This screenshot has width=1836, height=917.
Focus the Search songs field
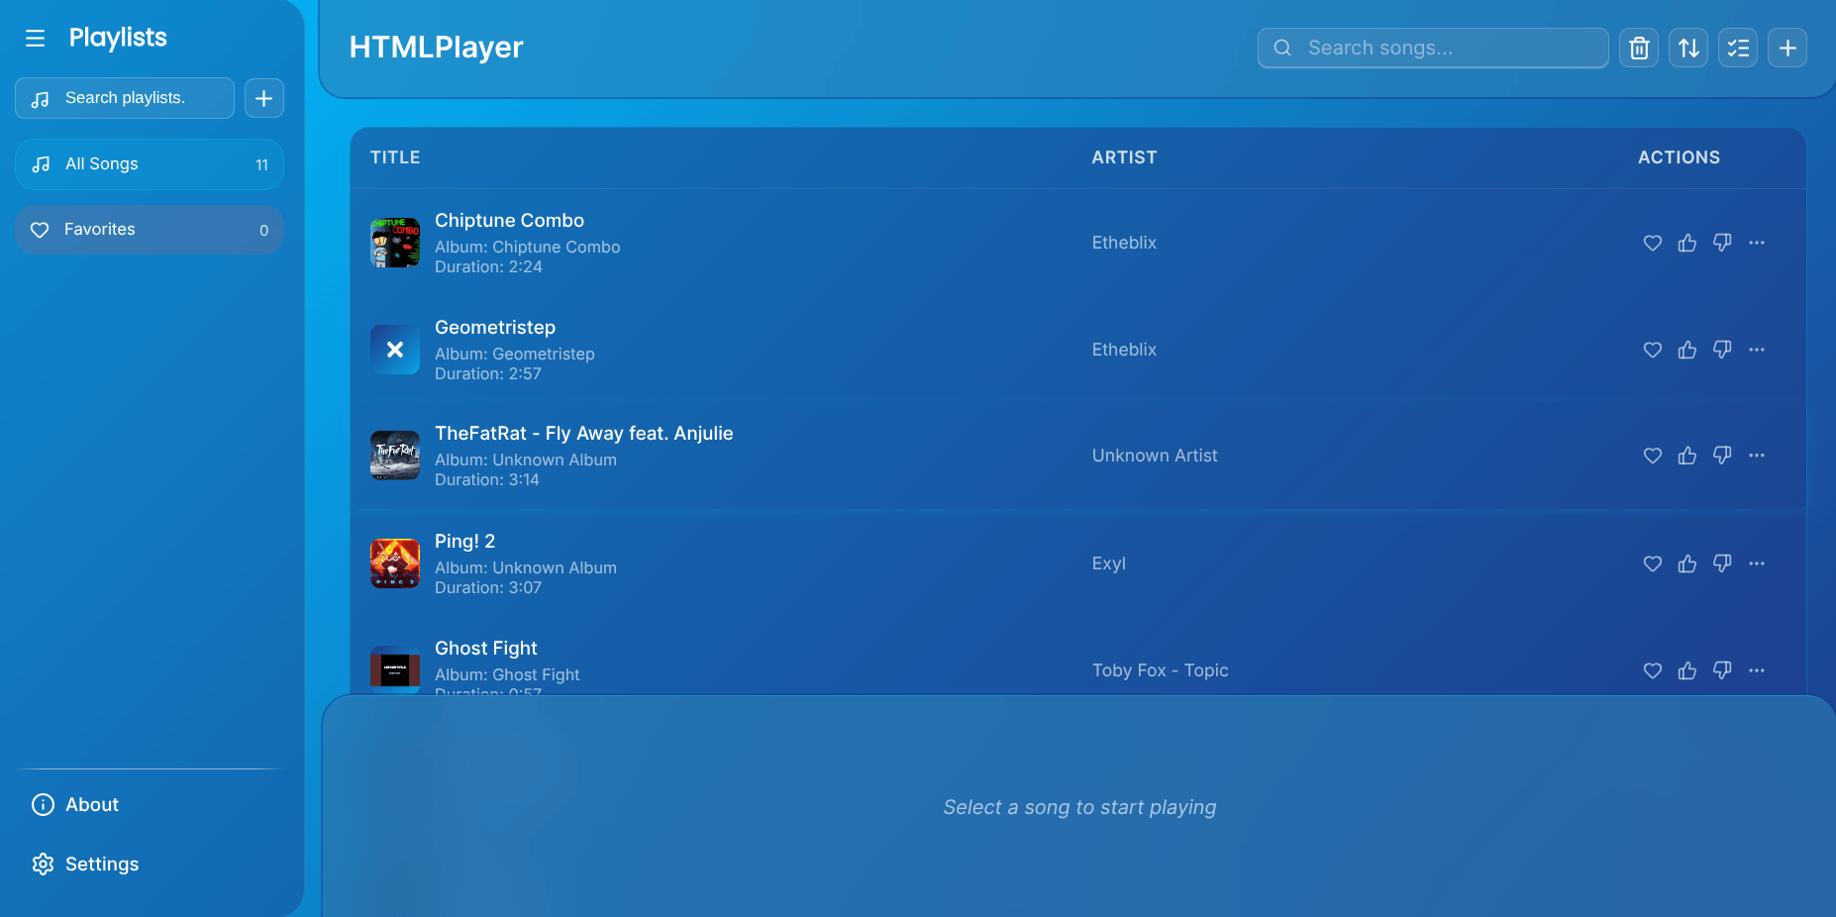1433,48
